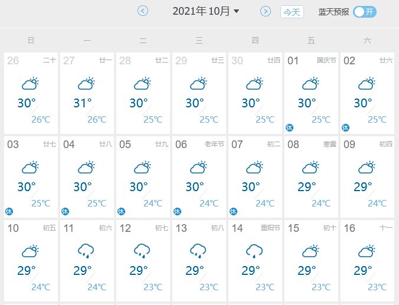
Task: Select the date cell for day 08 寒露
Action: coord(311,177)
